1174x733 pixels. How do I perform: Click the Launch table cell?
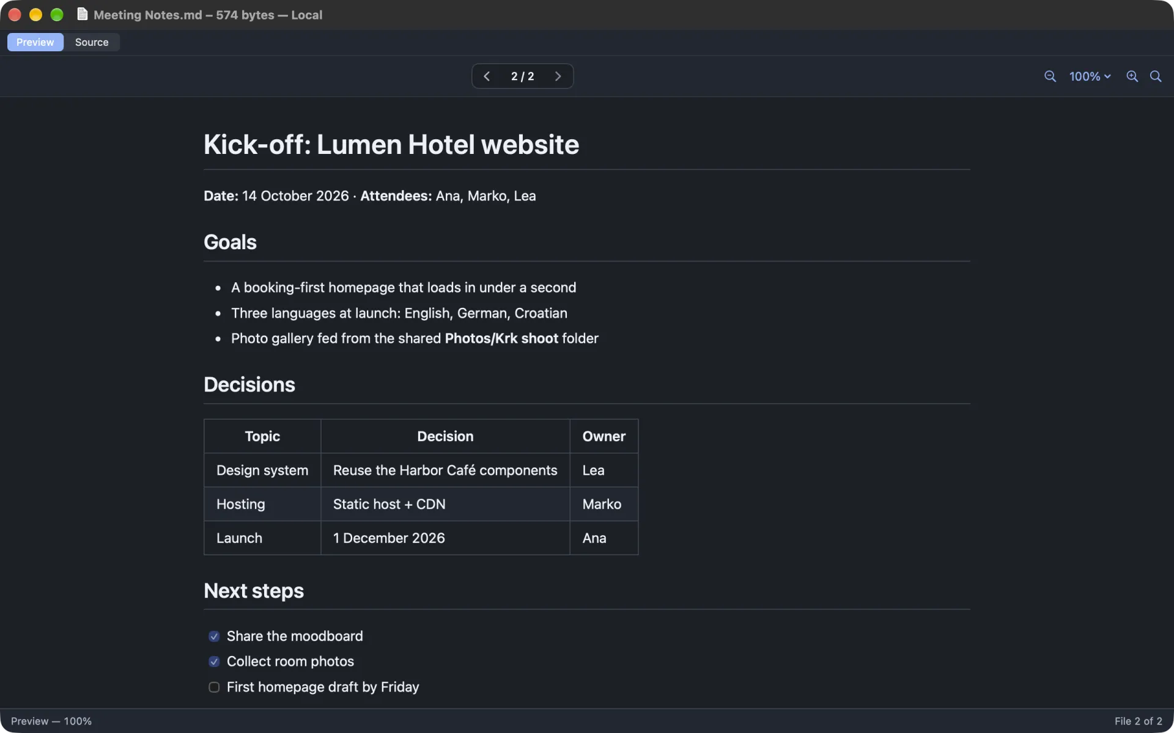point(262,538)
